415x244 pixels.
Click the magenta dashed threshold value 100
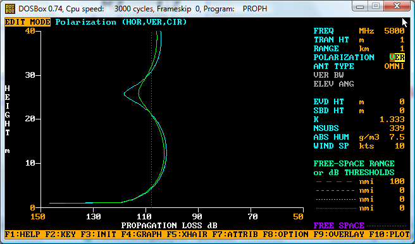click(x=397, y=181)
